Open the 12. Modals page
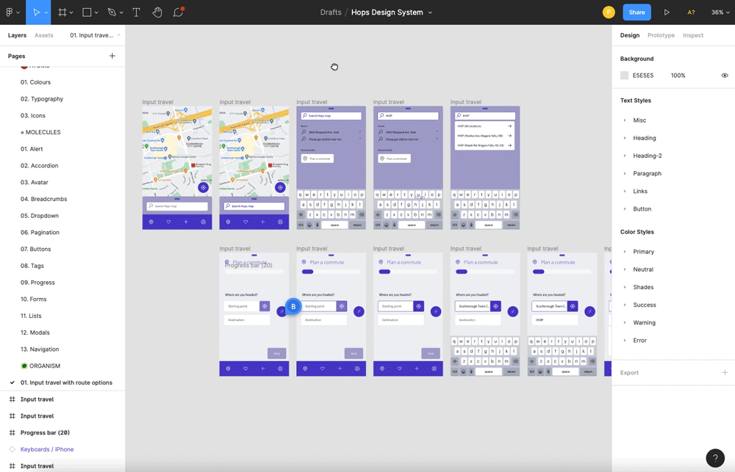 pyautogui.click(x=35, y=333)
